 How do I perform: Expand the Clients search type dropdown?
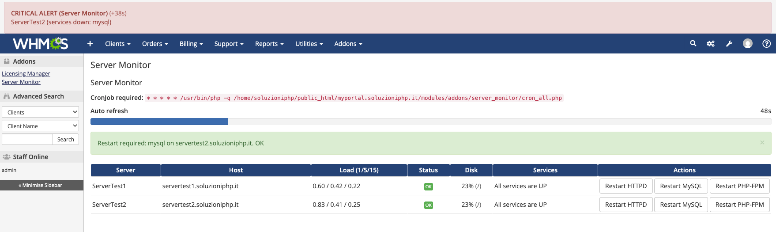click(x=40, y=112)
